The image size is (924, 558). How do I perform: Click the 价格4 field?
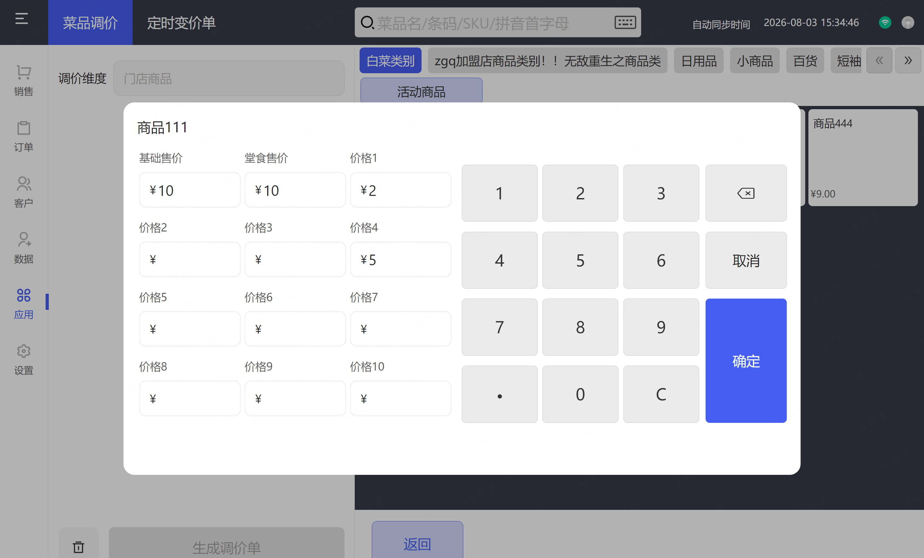pyautogui.click(x=400, y=259)
